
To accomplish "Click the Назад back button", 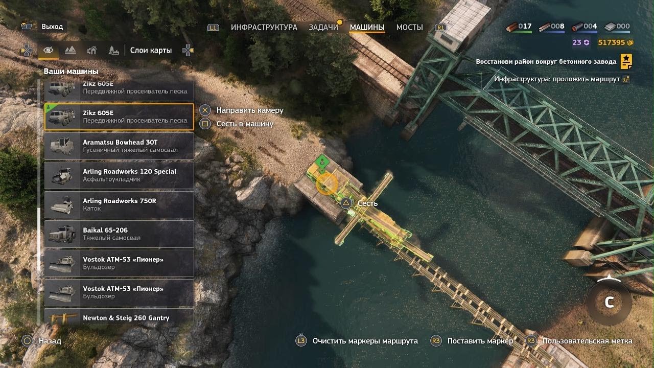I will 50,340.
